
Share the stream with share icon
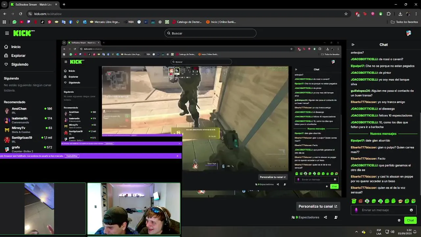point(325,217)
